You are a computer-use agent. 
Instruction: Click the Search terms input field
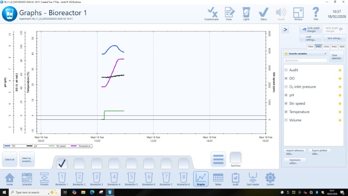coord(304,61)
